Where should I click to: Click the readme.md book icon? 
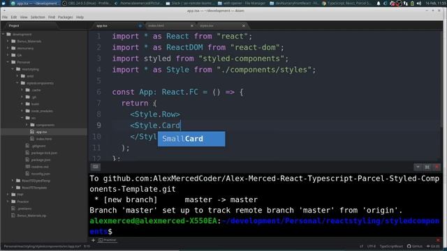point(27,167)
